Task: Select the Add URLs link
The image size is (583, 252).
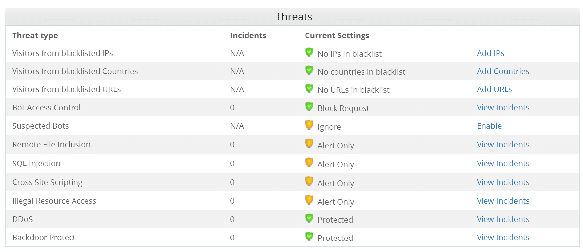Action: pos(494,89)
